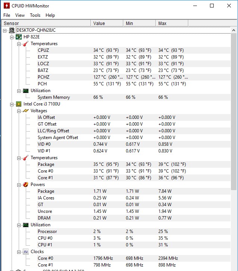Screen dimensions: 238x271
Task: Click the Max column header
Action: tap(163, 23)
